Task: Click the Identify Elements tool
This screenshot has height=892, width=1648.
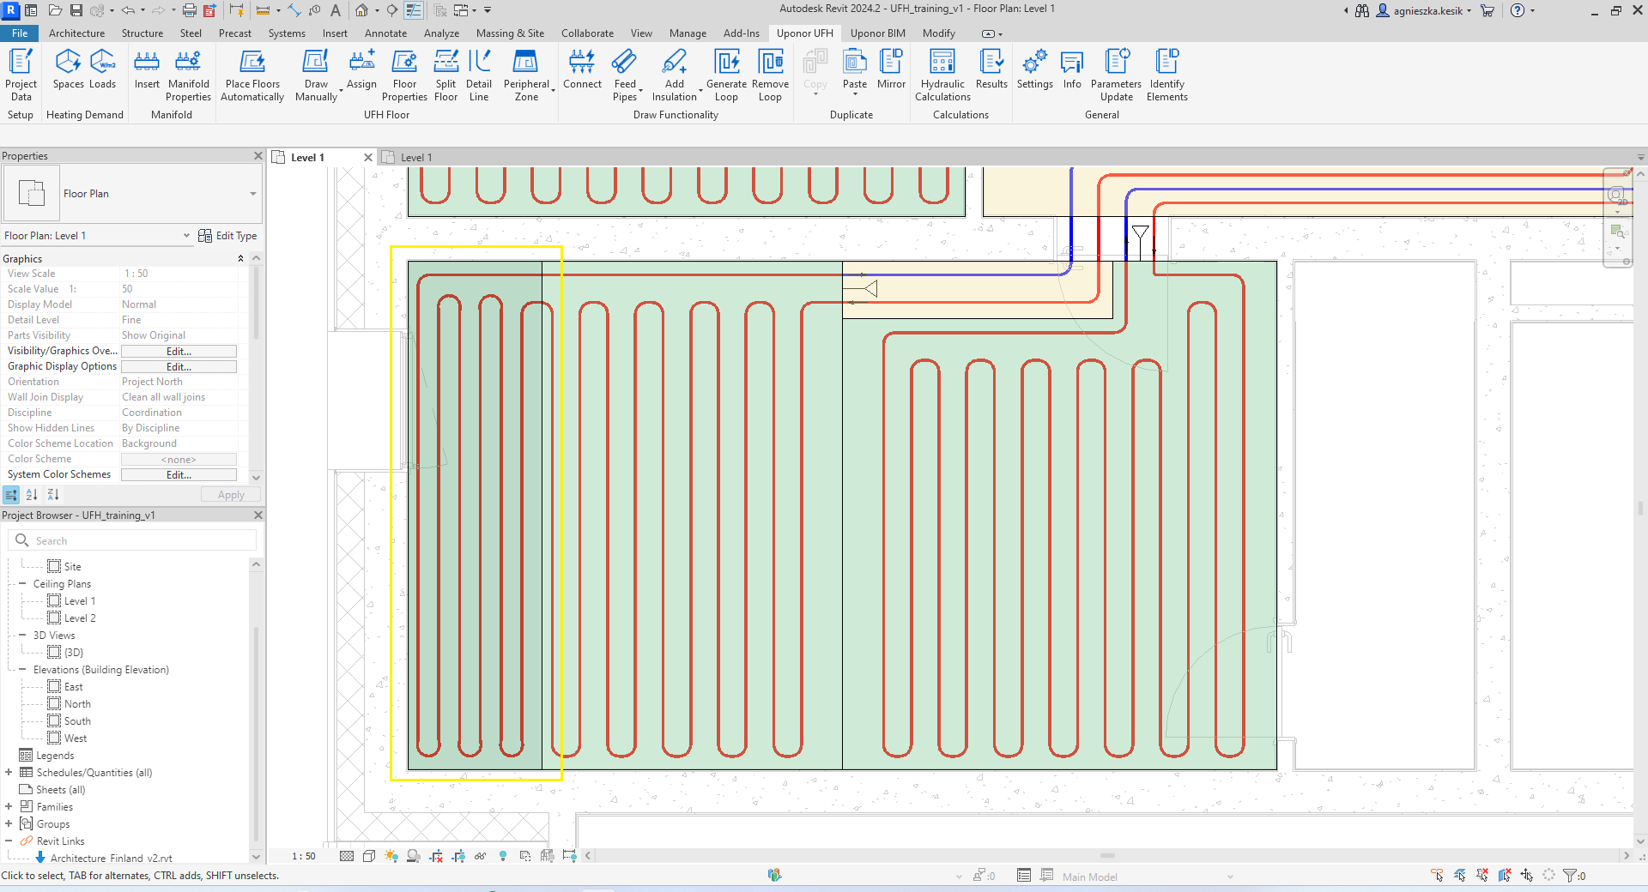Action: 1167,75
